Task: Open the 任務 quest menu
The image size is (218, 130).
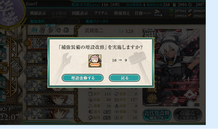Action: 143,13
